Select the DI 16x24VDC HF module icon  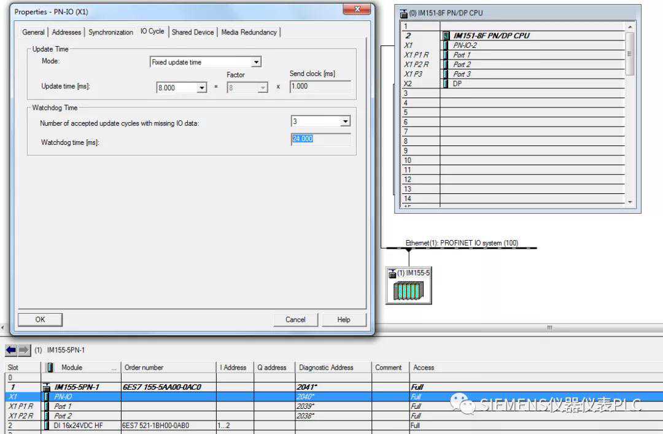(x=46, y=425)
